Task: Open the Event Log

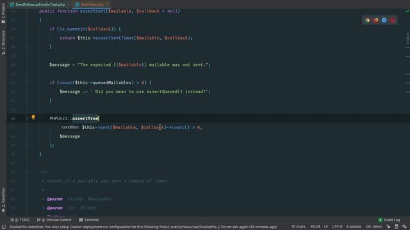Action: point(389,220)
